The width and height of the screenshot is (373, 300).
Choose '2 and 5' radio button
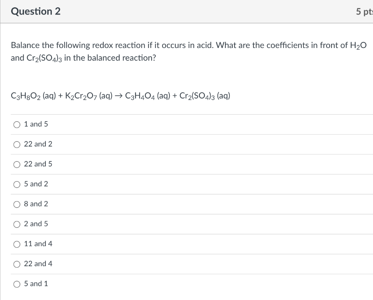click(x=17, y=224)
